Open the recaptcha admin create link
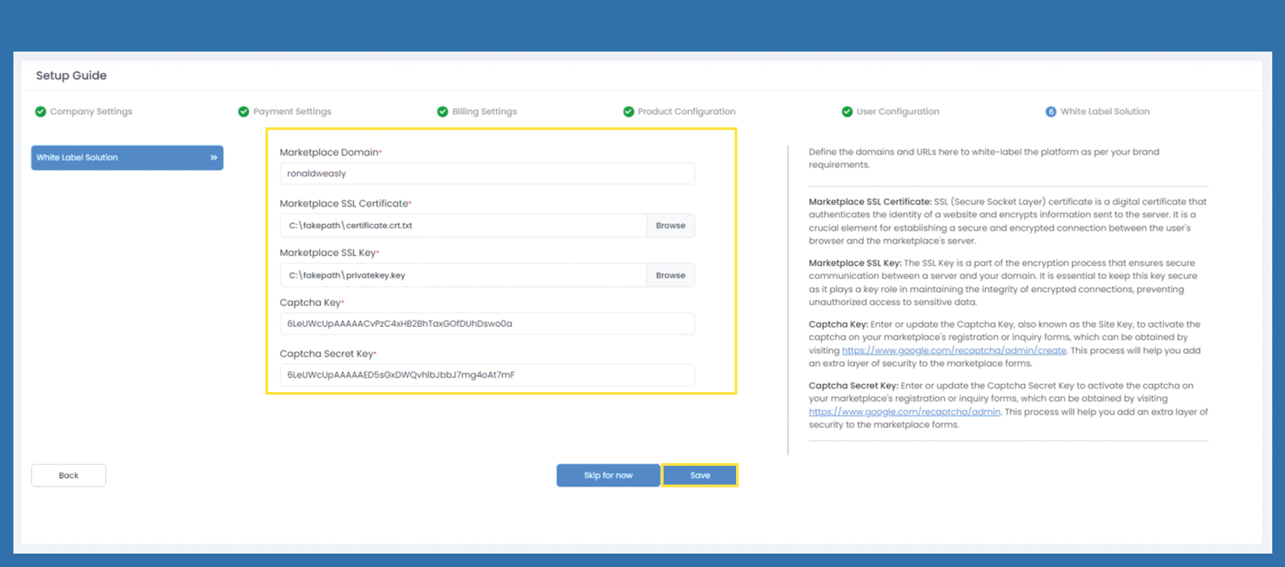The image size is (1285, 567). click(x=953, y=351)
